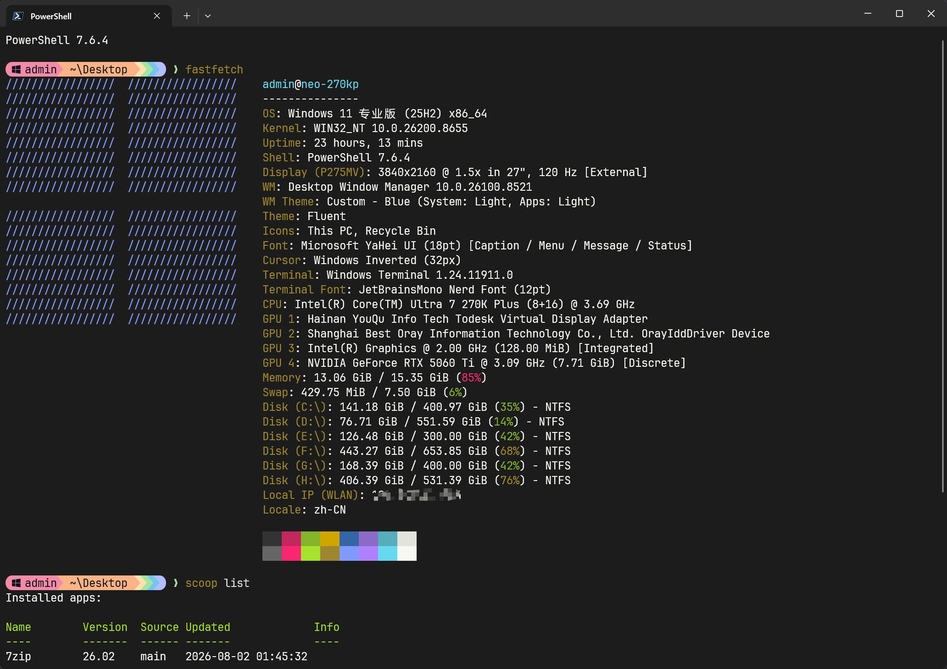This screenshot has width=947, height=669.
Task: Click the Shell line 'PowerShell 7.6.4' in fastfetch
Action: click(336, 157)
